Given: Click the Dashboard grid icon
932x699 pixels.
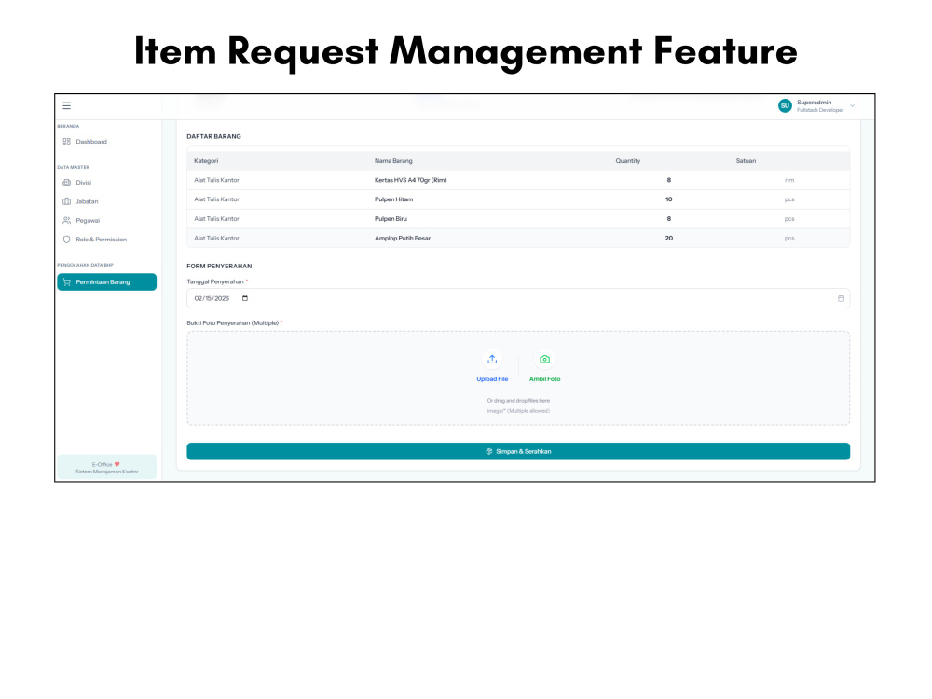Looking at the screenshot, I should point(66,142).
